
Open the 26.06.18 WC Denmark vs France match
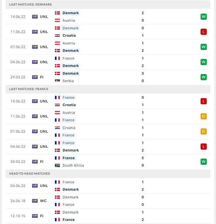108,201
